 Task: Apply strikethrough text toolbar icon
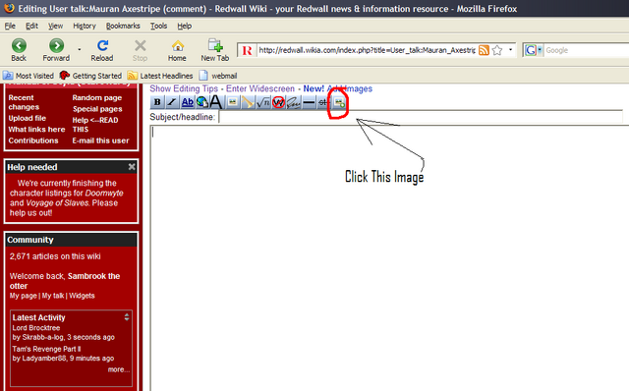[x=323, y=102]
